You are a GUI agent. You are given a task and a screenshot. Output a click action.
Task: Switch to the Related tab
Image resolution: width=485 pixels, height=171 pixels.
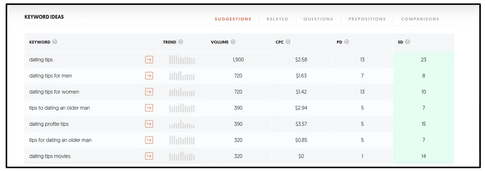277,19
